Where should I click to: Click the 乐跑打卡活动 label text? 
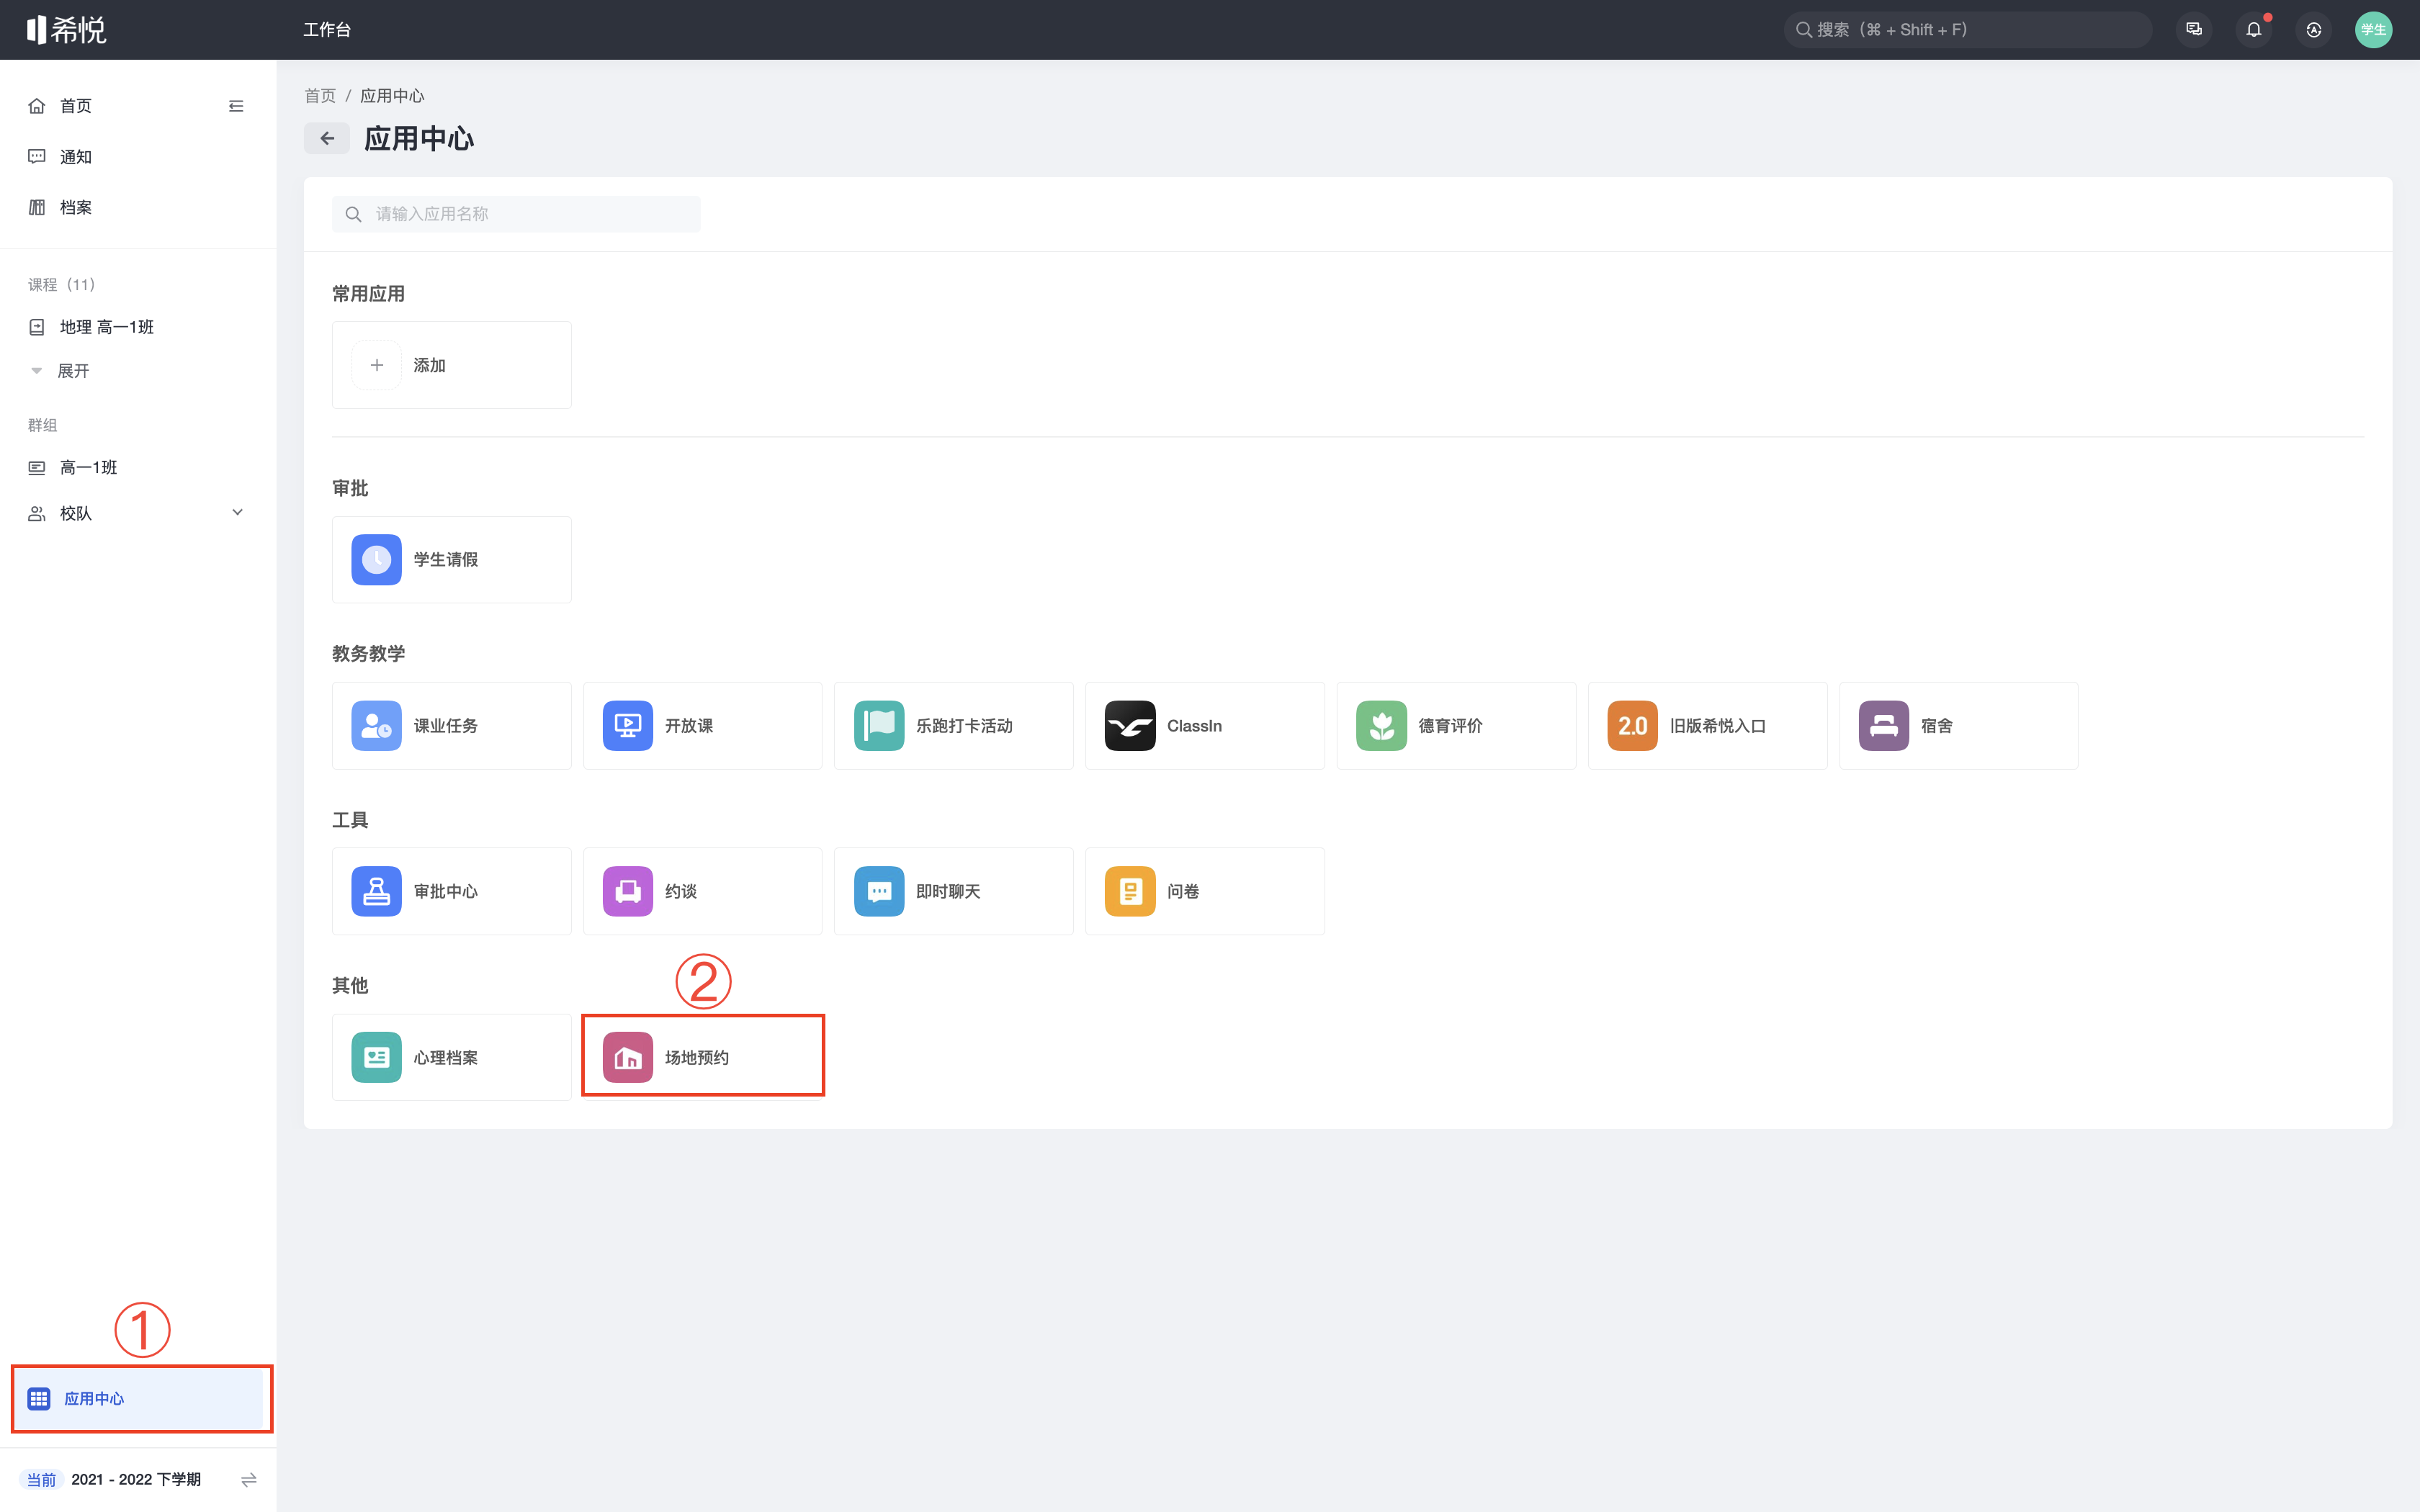coord(964,725)
